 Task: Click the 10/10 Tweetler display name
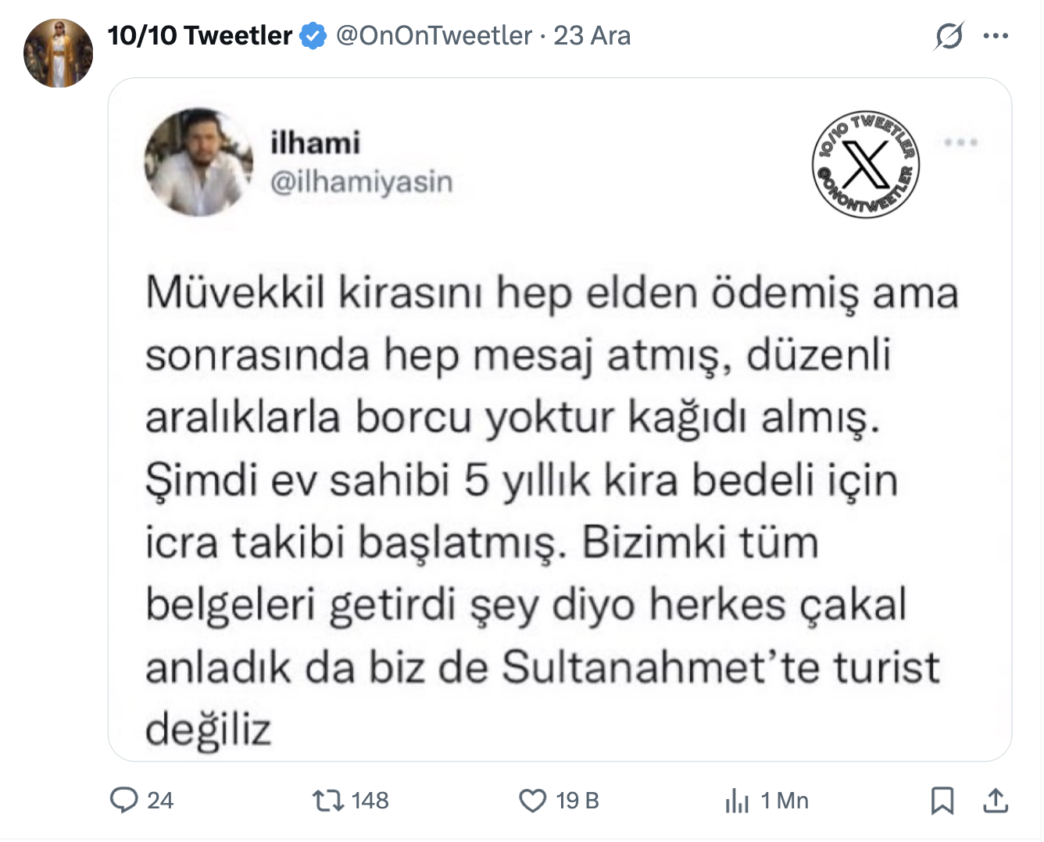pyautogui.click(x=200, y=36)
